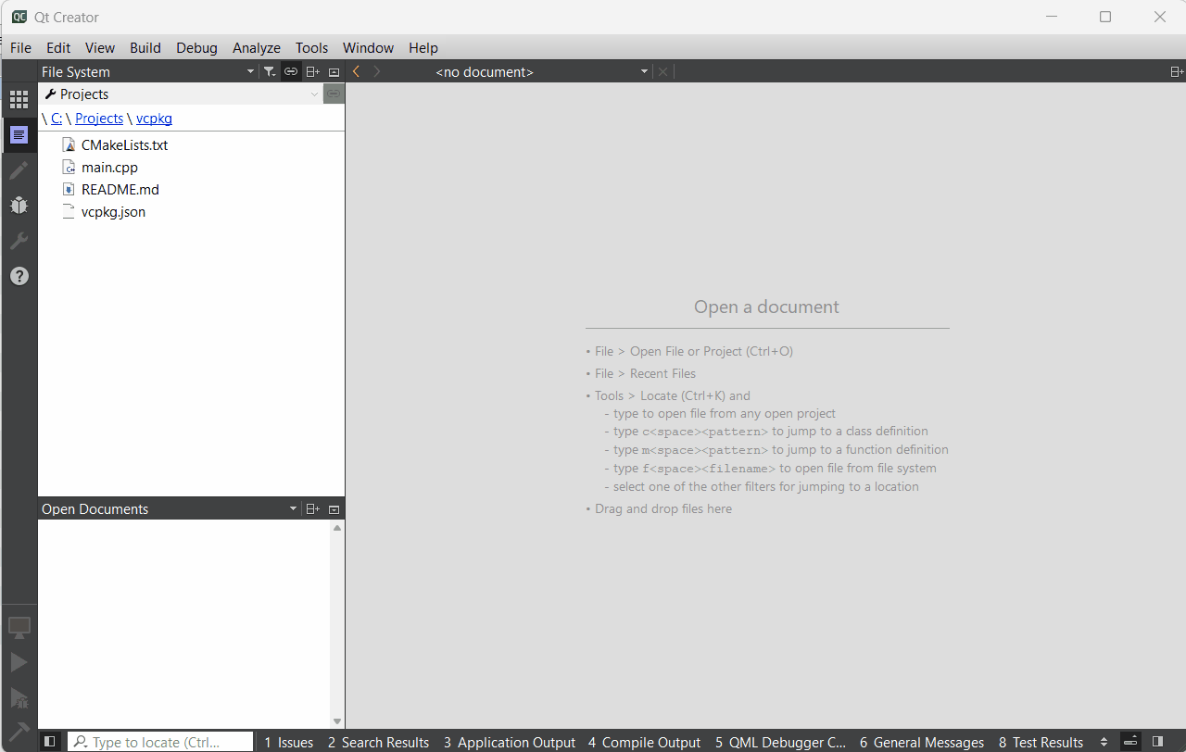
Task: Open Projects mode via wrench icon
Action: pyautogui.click(x=19, y=241)
